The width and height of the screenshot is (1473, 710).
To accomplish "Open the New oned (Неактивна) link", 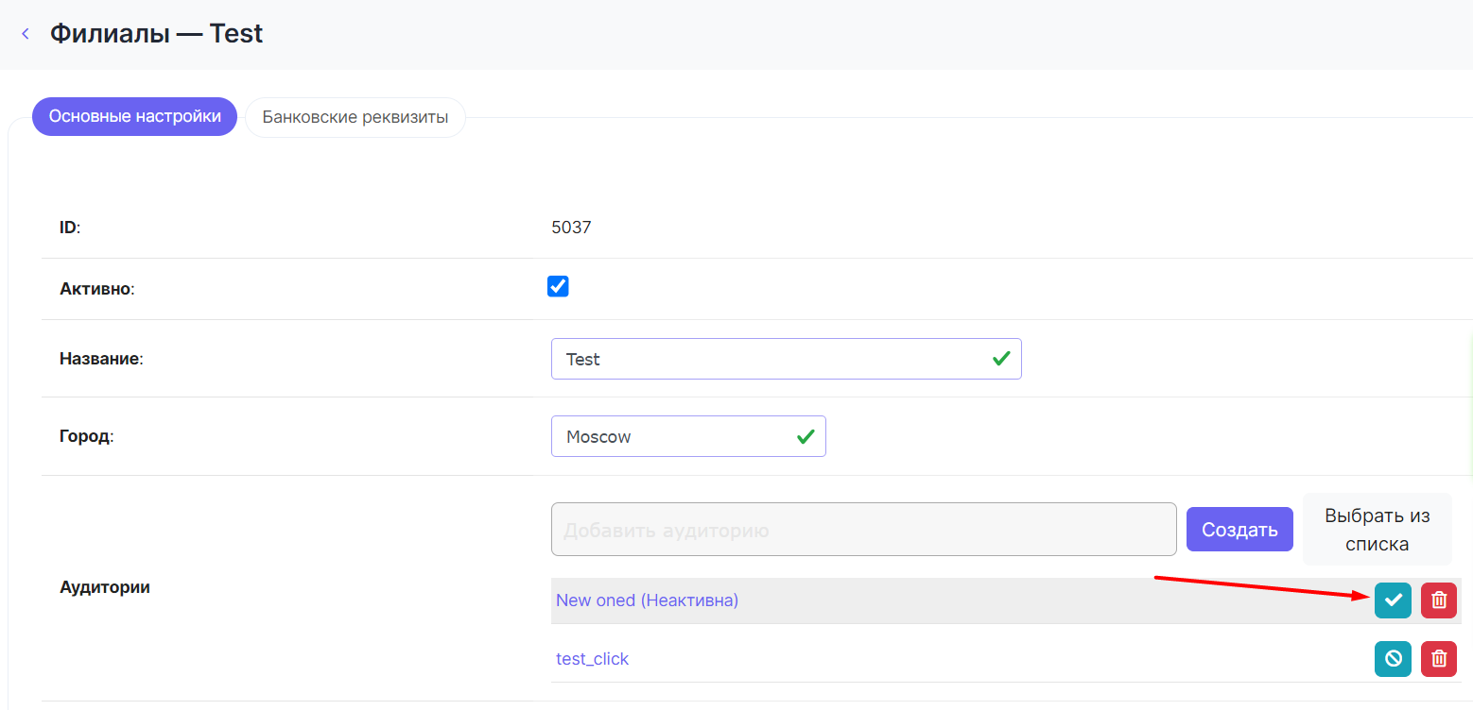I will click(x=647, y=600).
